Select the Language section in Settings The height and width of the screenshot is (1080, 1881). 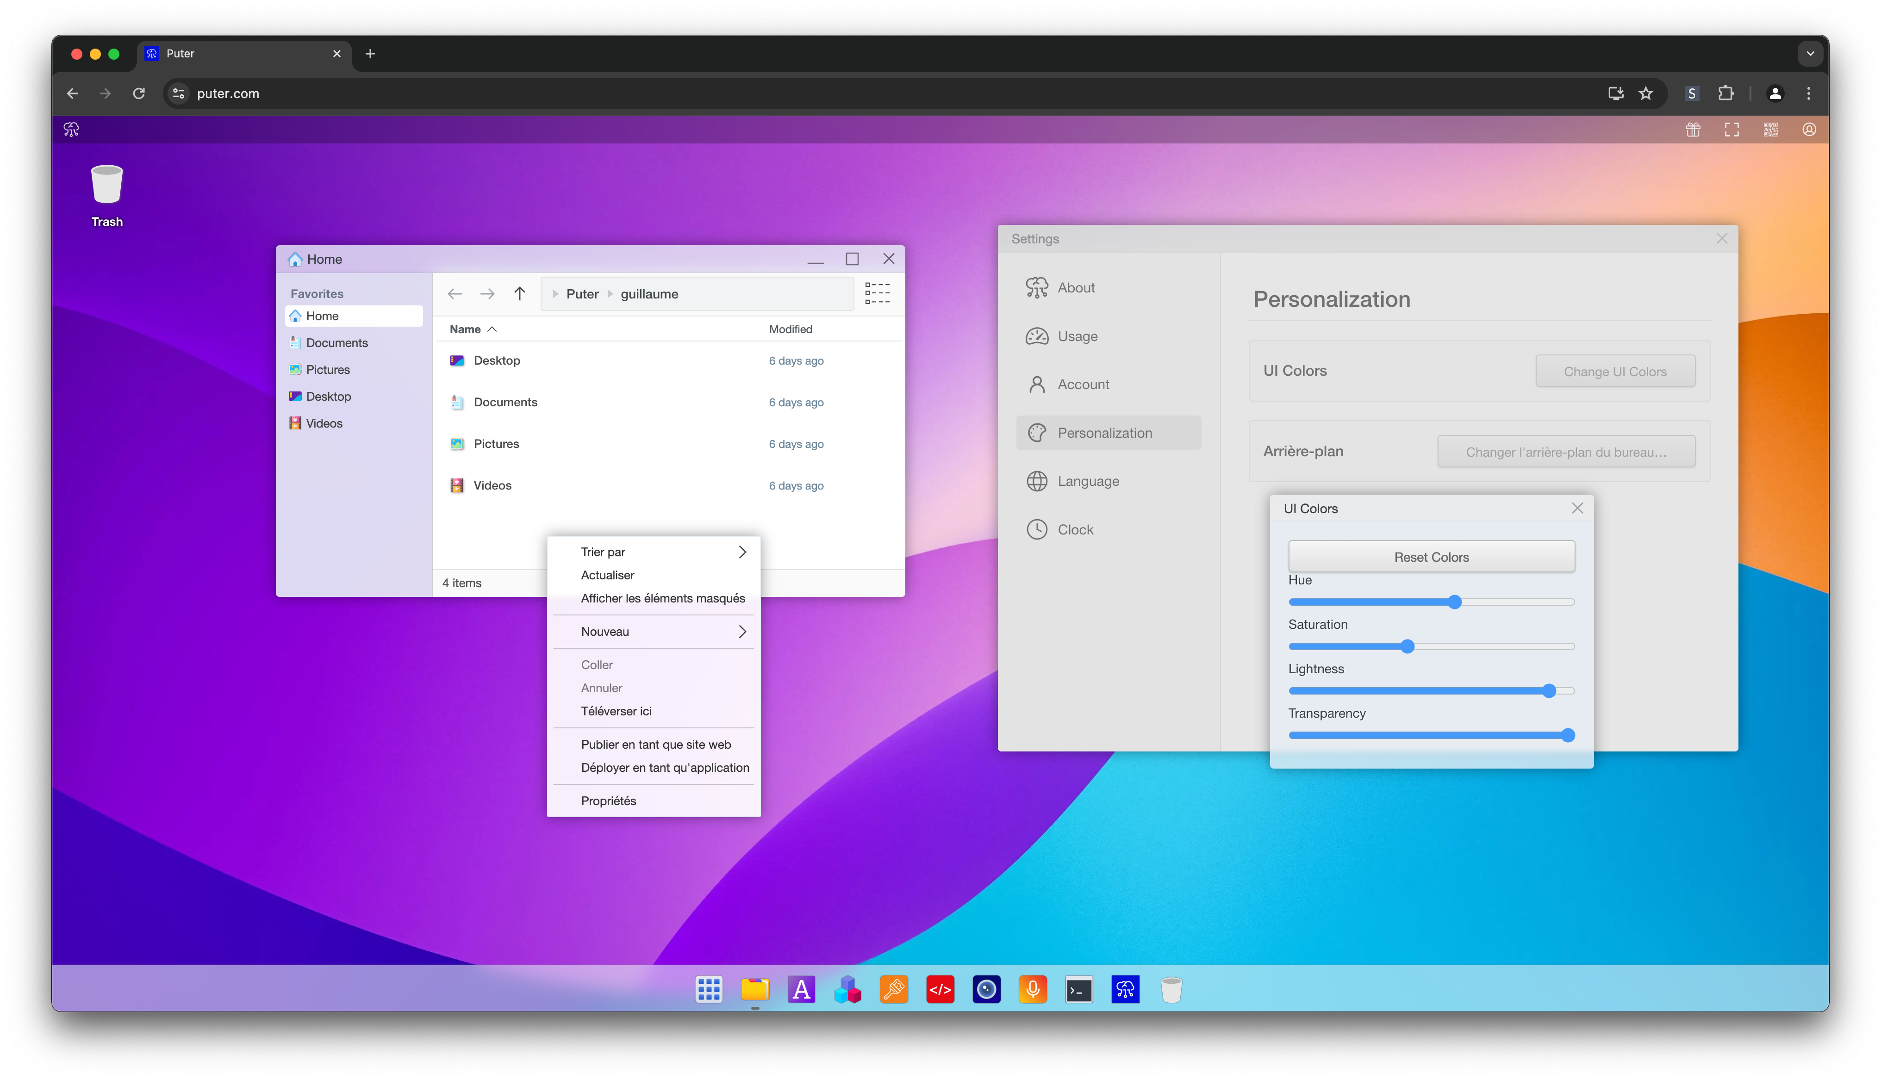pyautogui.click(x=1108, y=481)
